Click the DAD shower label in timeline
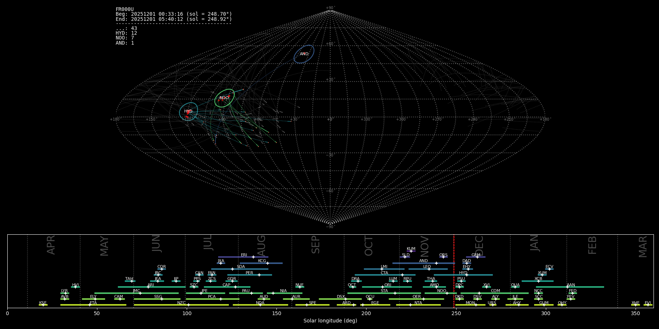The width and height of the screenshot is (659, 329). pyautogui.click(x=467, y=261)
